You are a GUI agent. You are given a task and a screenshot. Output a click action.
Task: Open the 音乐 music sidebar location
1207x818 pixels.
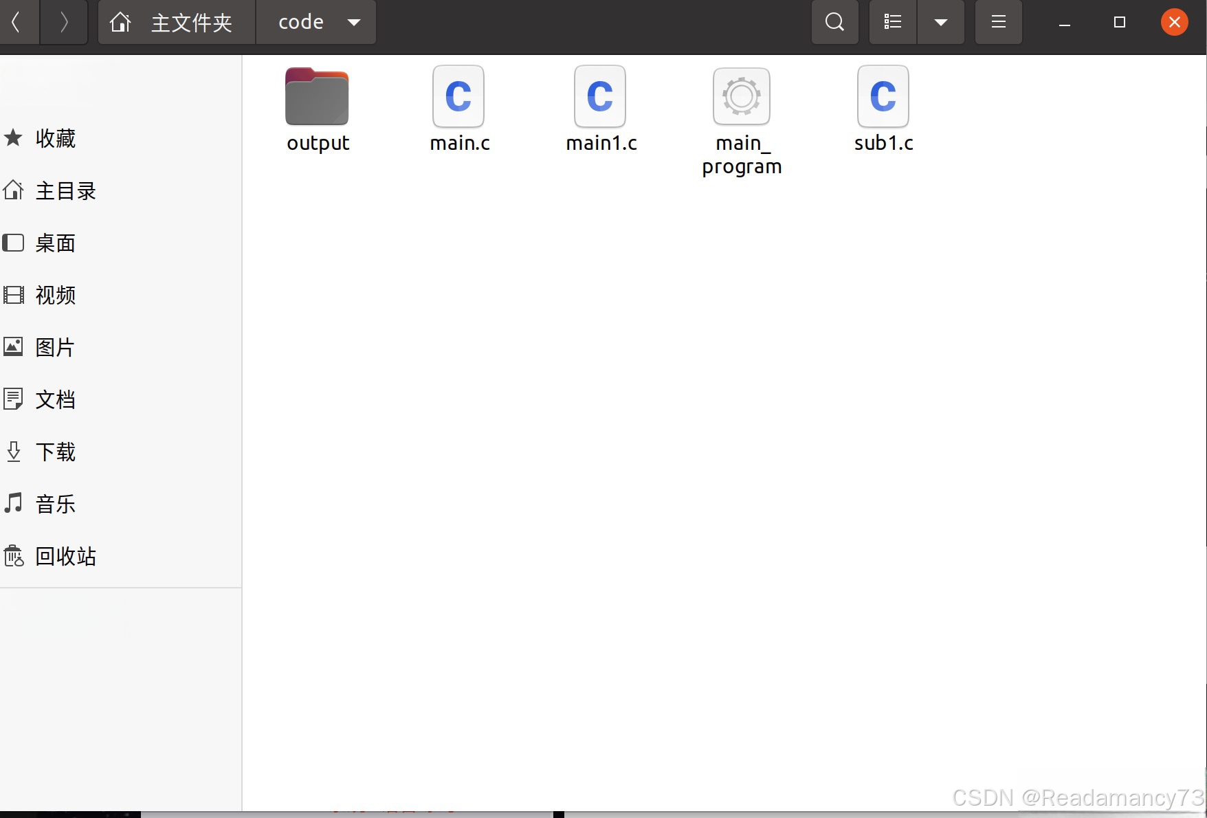pyautogui.click(x=56, y=504)
